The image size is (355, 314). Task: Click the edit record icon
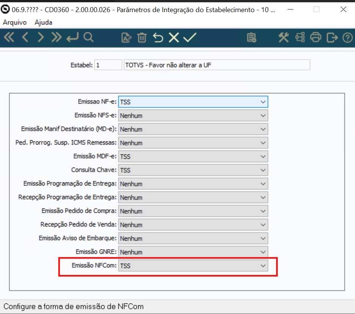click(126, 38)
